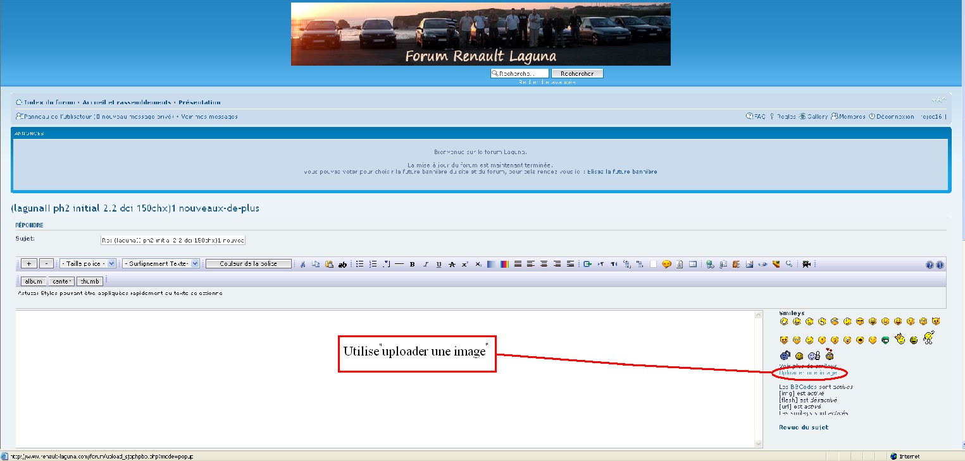The image size is (965, 461).
Task: Click the Recherche avancée link
Action: tap(547, 82)
